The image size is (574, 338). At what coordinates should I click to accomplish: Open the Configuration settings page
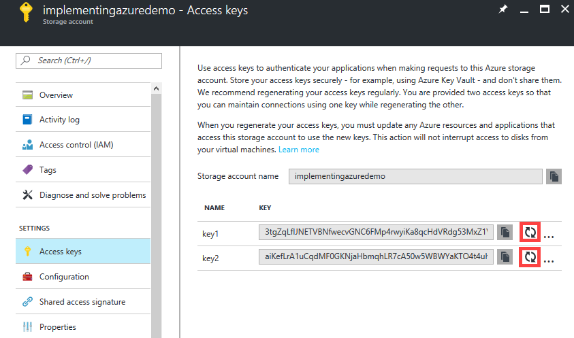click(x=64, y=277)
